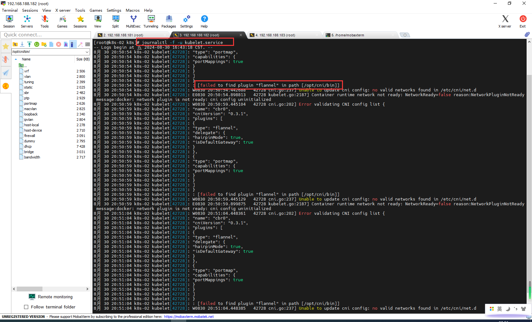Click the SFTP horizontal scrollbar thumb
532x322 pixels.
coord(29,289)
